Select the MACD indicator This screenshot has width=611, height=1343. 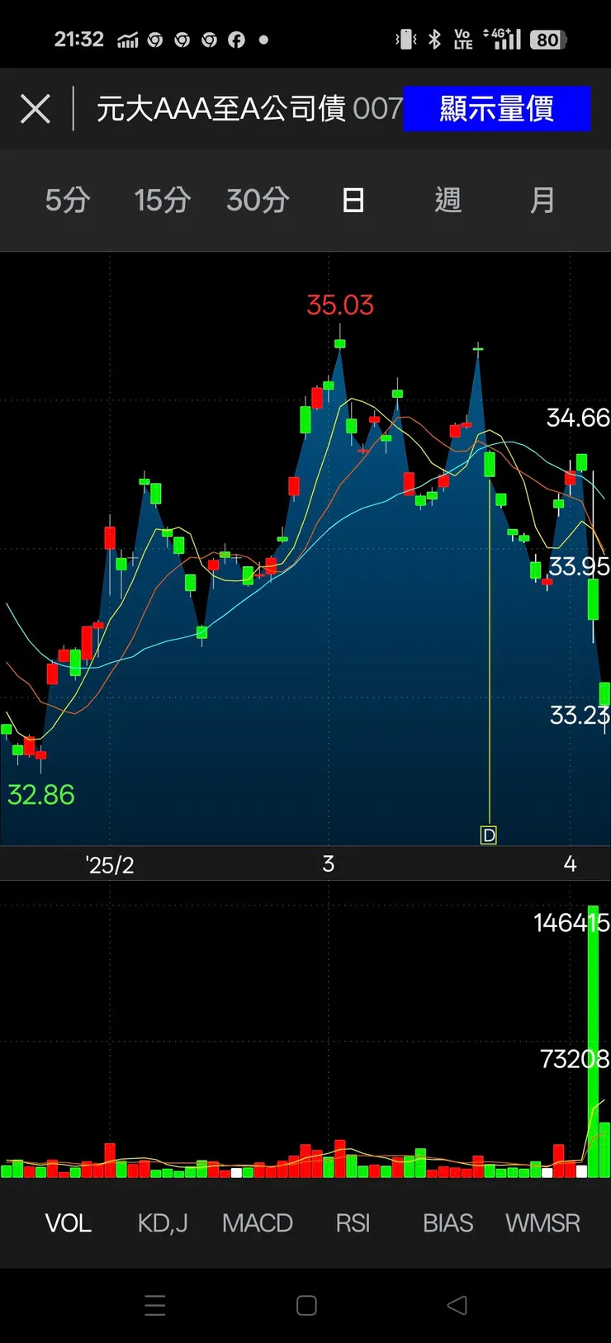258,1222
